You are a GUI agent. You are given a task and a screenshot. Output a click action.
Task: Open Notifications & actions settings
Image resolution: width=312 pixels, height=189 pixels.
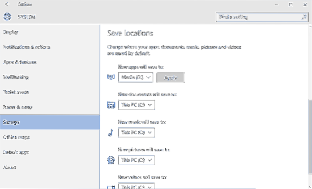pos(50,47)
